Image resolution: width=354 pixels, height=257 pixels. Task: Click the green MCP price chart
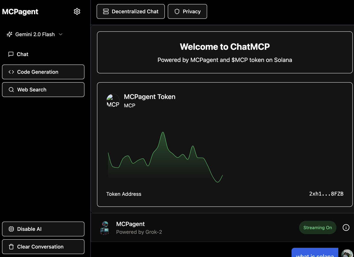pyautogui.click(x=165, y=156)
